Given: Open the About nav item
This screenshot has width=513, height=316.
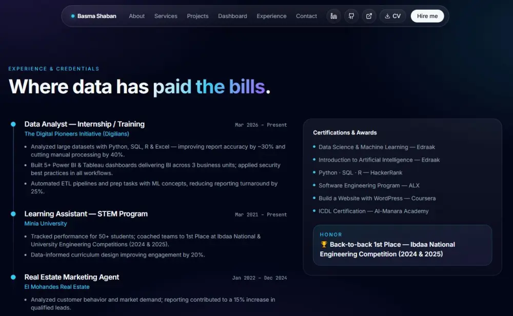Looking at the screenshot, I should point(137,16).
